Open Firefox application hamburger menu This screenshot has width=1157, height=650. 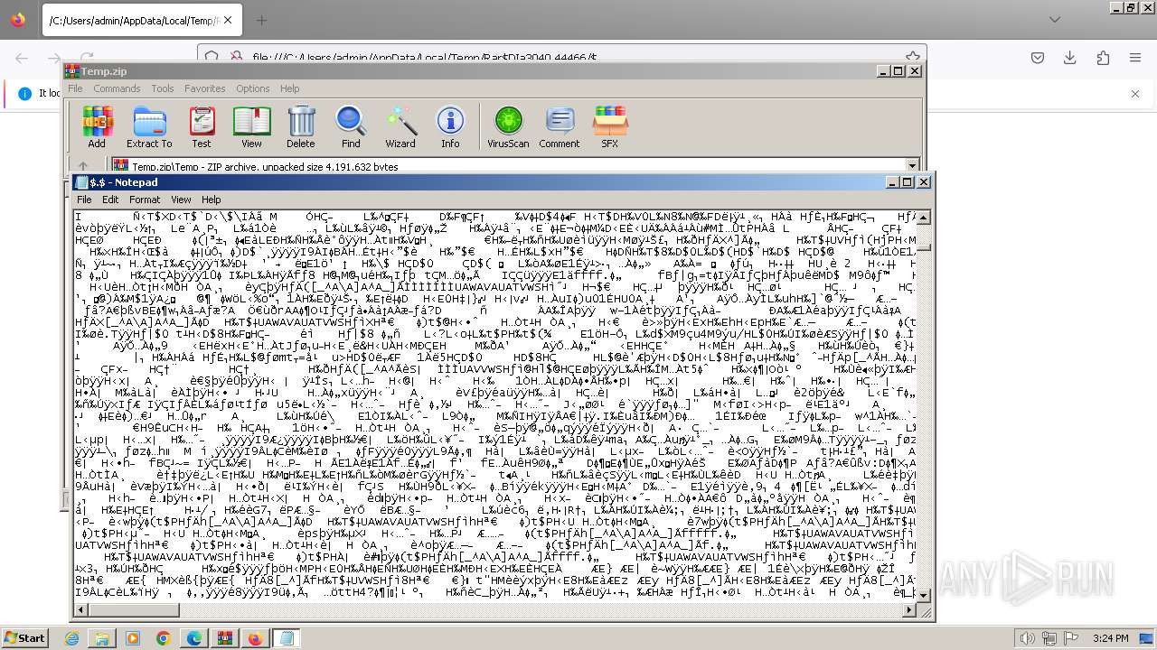(1135, 58)
